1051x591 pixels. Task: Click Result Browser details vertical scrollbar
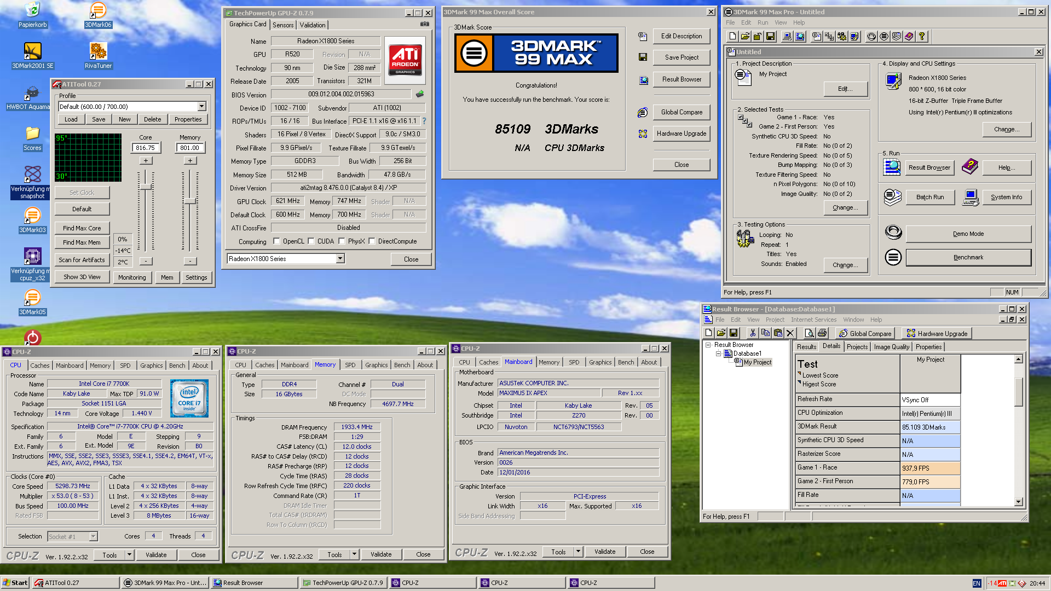(x=1019, y=430)
